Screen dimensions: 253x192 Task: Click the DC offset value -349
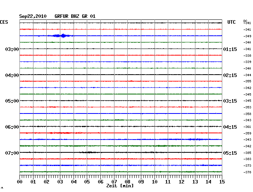(x=247, y=36)
